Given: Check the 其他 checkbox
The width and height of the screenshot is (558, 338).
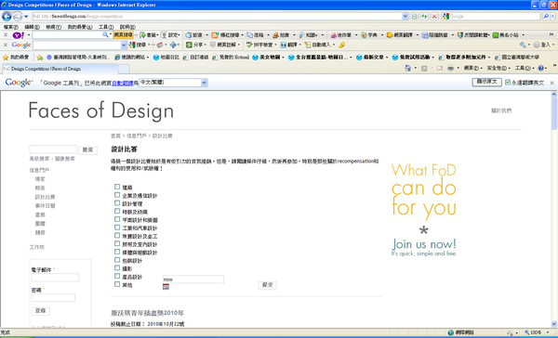Looking at the screenshot, I should (x=117, y=284).
